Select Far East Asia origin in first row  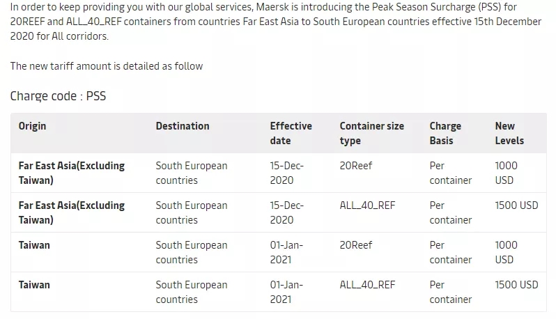point(71,173)
